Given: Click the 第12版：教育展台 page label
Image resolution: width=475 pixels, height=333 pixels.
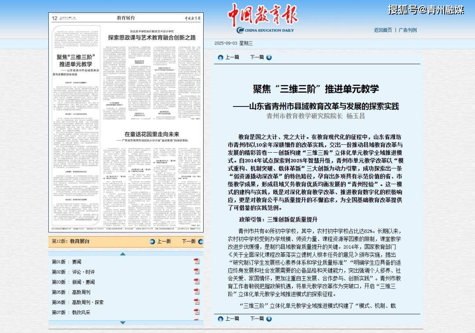Looking at the screenshot, I should 70,241.
